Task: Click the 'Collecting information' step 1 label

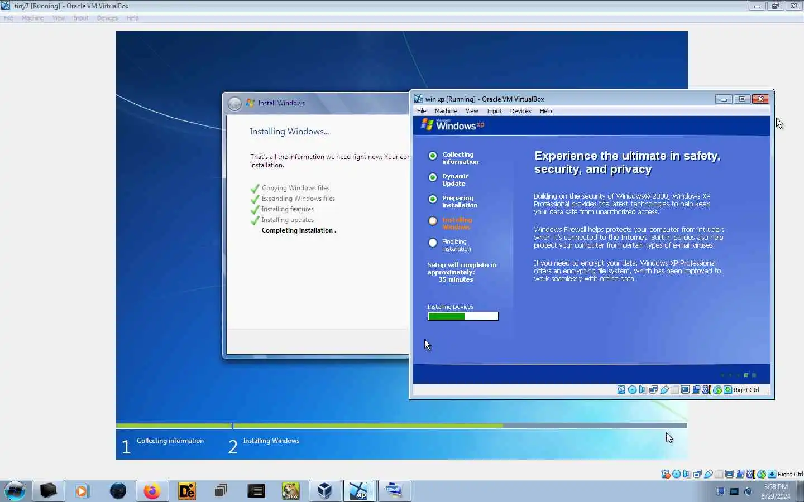Action: (170, 441)
